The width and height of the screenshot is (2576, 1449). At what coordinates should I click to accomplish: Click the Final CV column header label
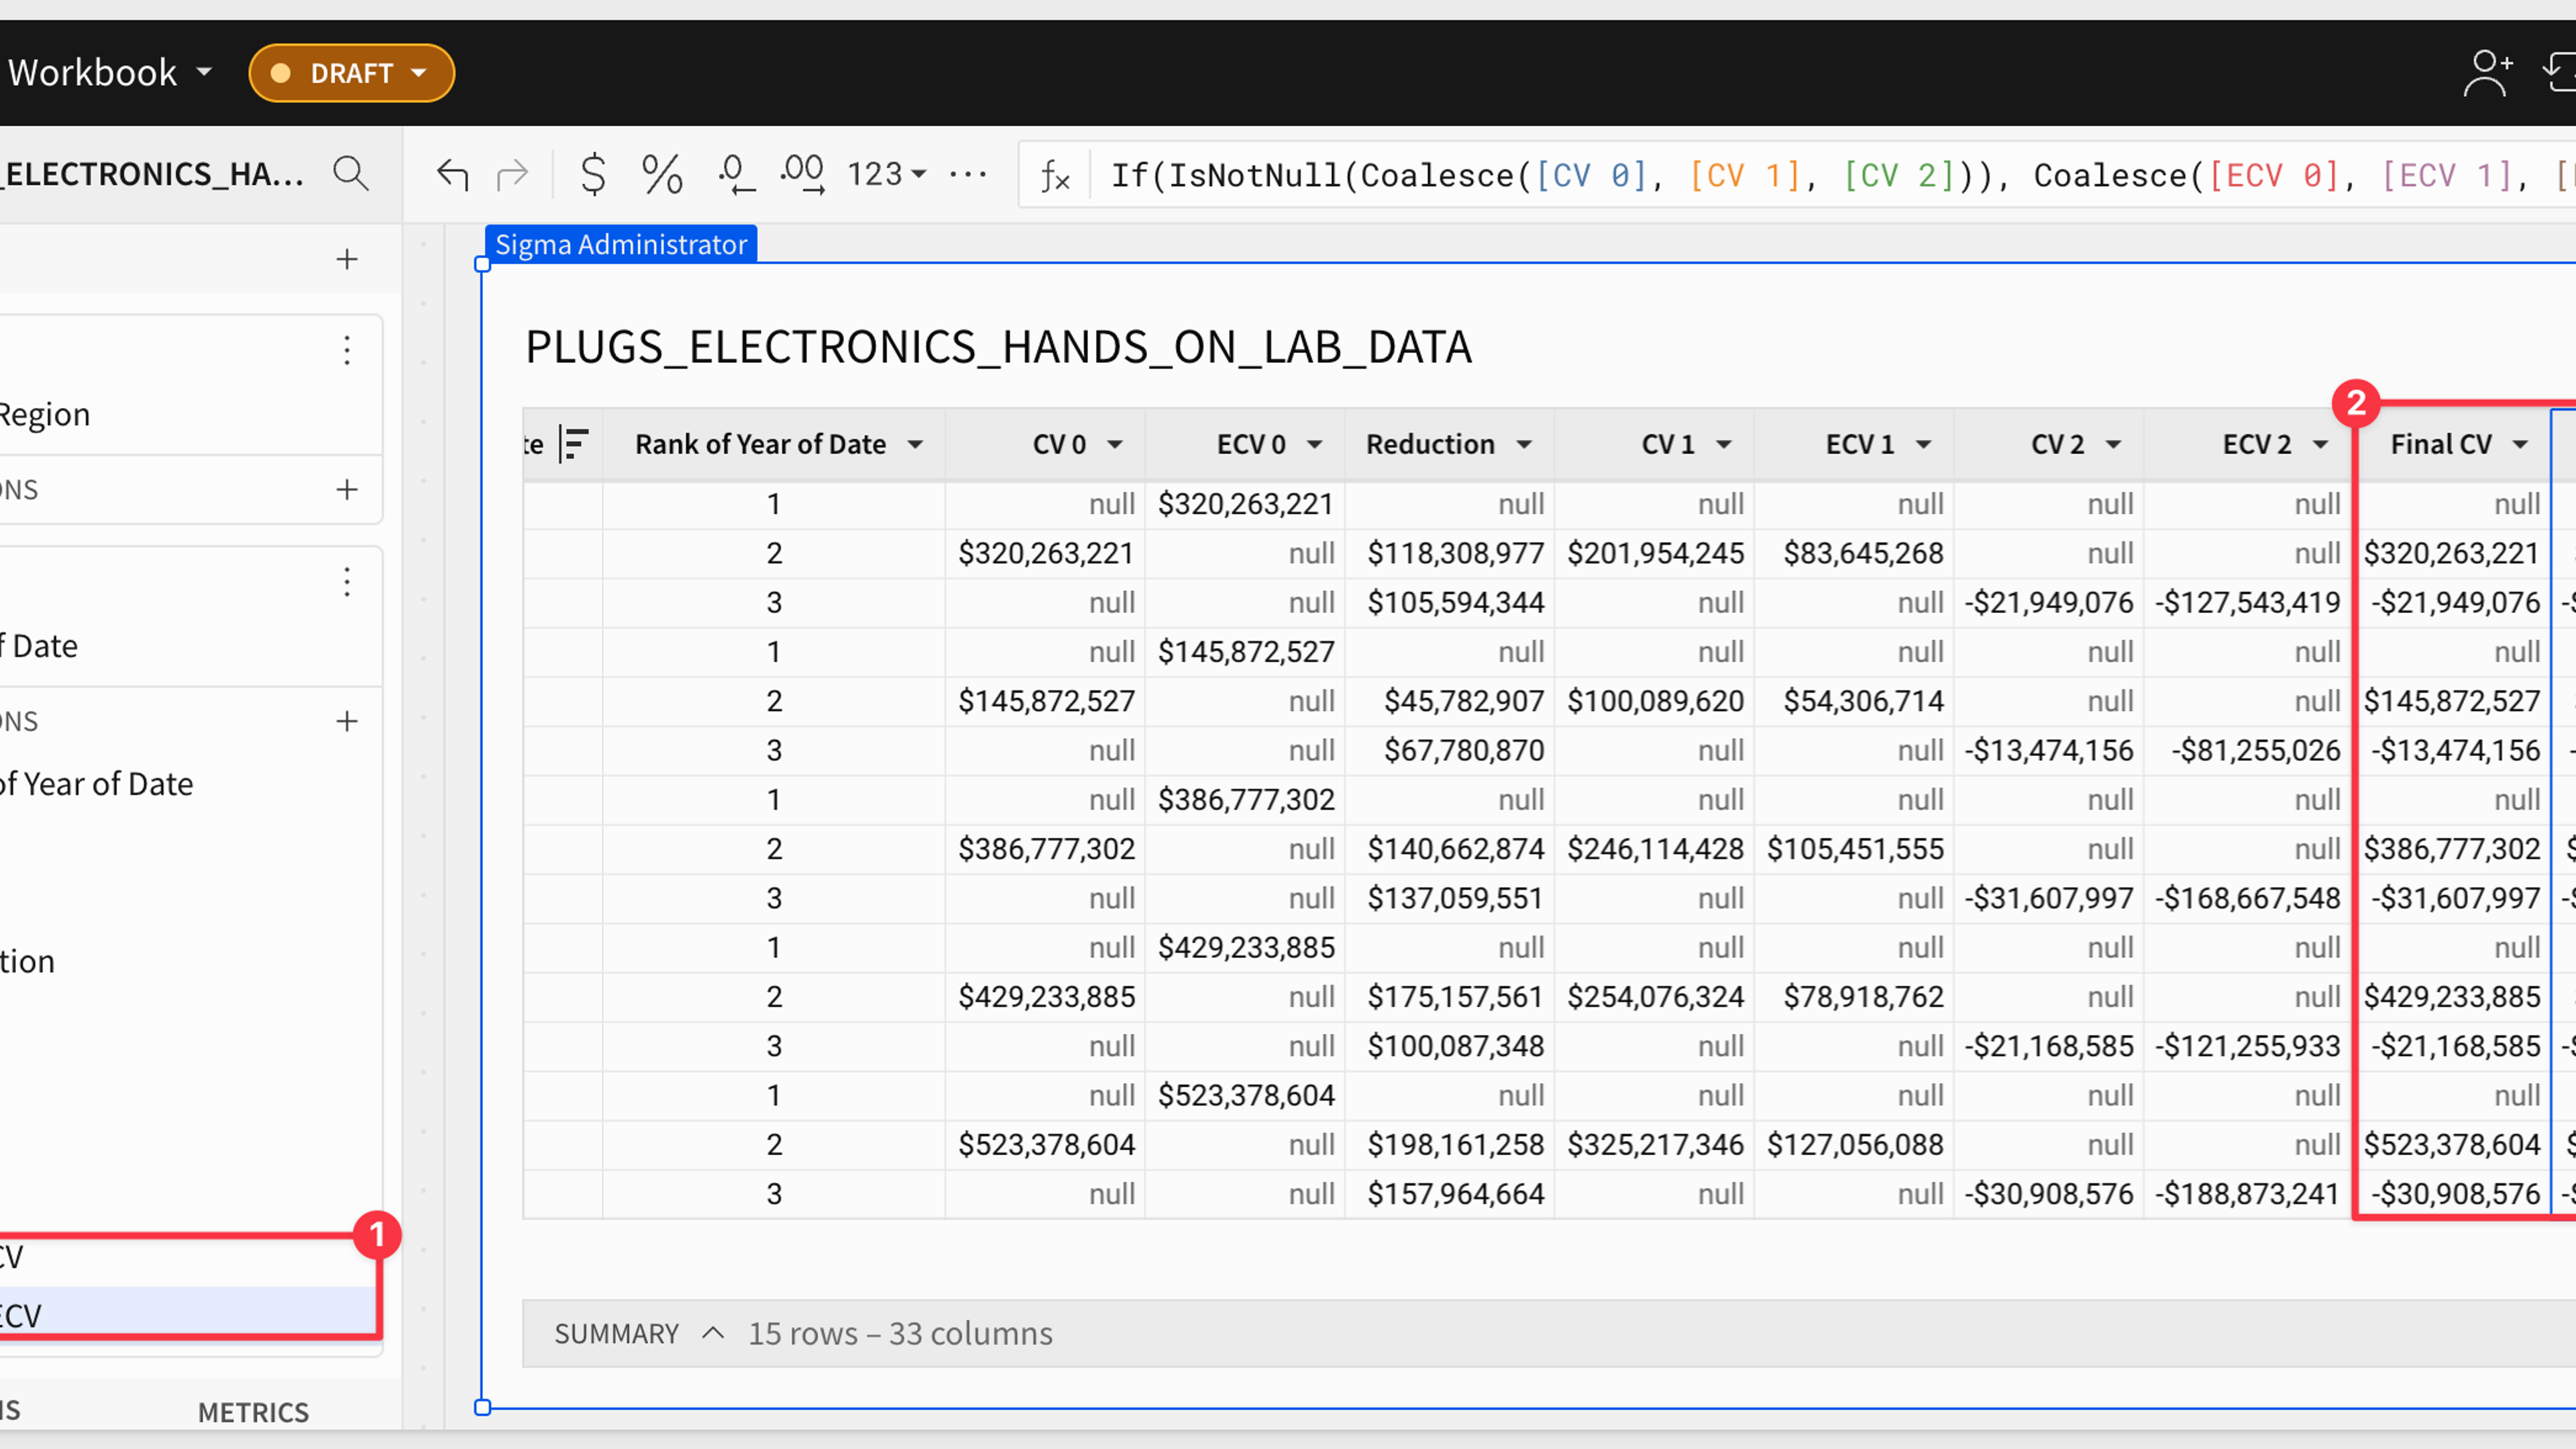2440,444
